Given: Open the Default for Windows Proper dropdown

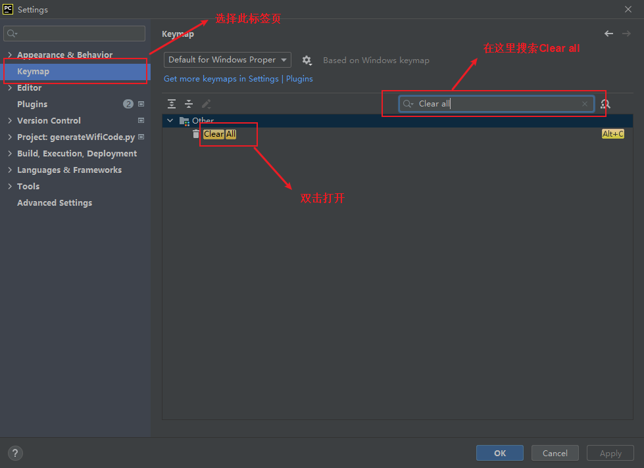Looking at the screenshot, I should pyautogui.click(x=227, y=60).
